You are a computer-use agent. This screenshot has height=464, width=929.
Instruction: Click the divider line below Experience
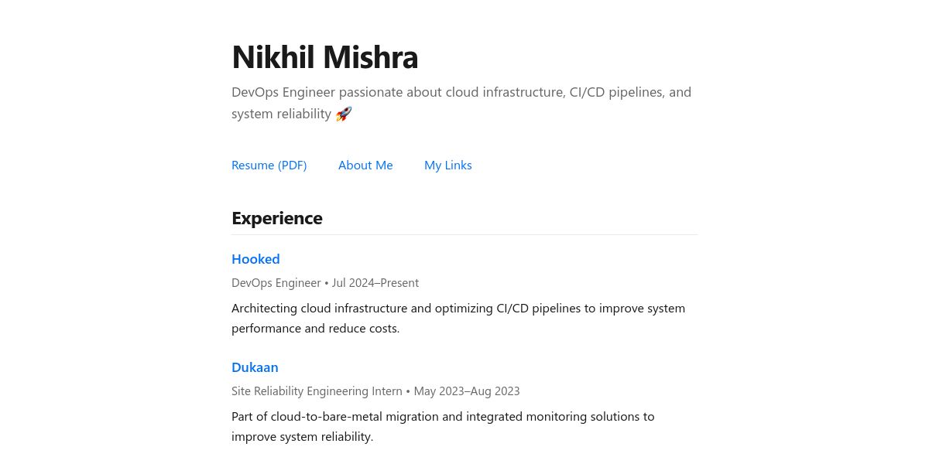point(464,234)
